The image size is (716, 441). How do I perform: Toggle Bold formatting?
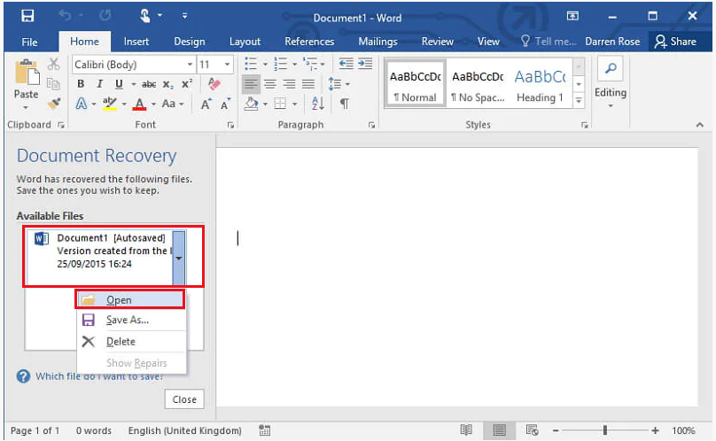81,84
